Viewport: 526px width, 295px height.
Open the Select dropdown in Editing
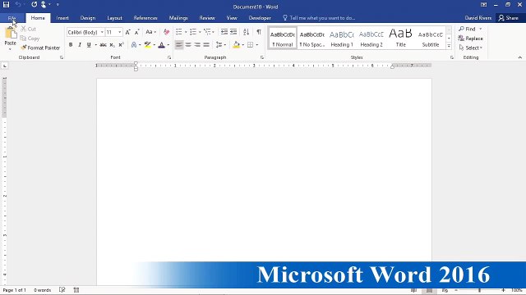click(x=471, y=48)
